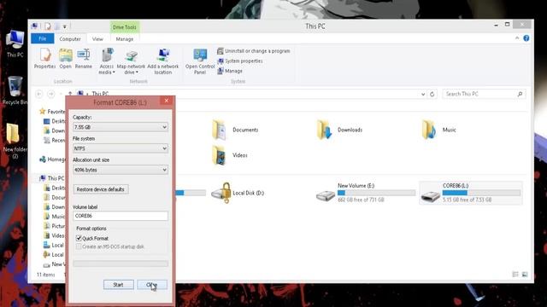Choose Add a network location
This screenshot has width=547, height=307.
click(163, 61)
